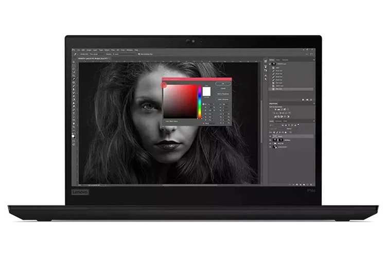Select the S radio button in Color Picker
This screenshot has height=257, width=386.
tap(203, 107)
